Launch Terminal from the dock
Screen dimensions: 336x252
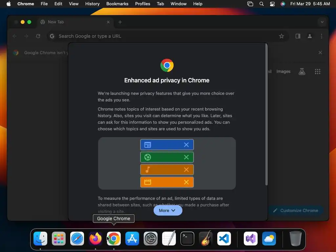coord(187,238)
